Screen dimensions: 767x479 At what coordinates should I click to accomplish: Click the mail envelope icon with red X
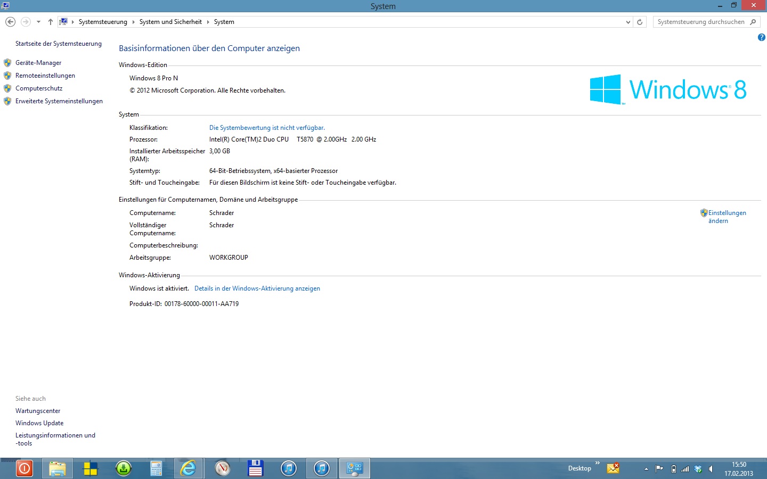(x=614, y=468)
